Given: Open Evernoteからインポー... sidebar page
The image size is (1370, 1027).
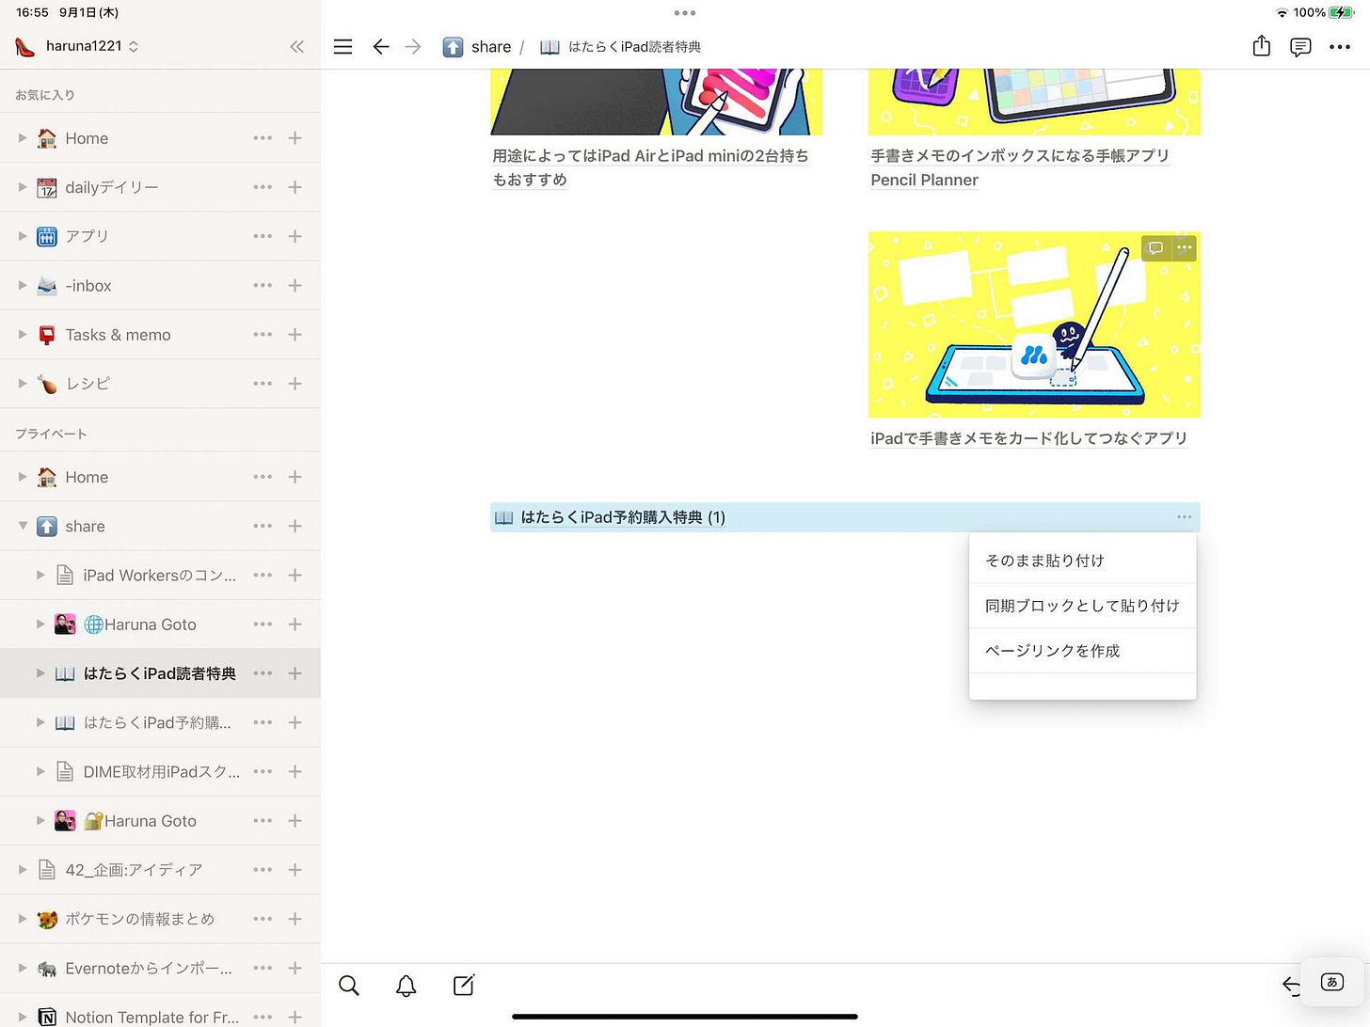Looking at the screenshot, I should tap(149, 968).
